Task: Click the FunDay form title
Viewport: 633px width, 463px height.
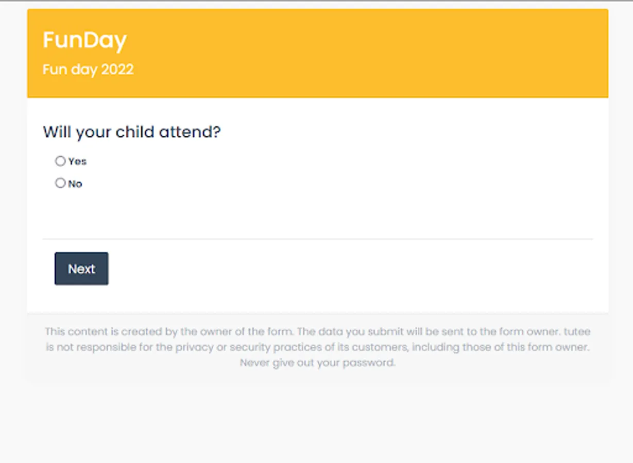Action: (x=84, y=40)
